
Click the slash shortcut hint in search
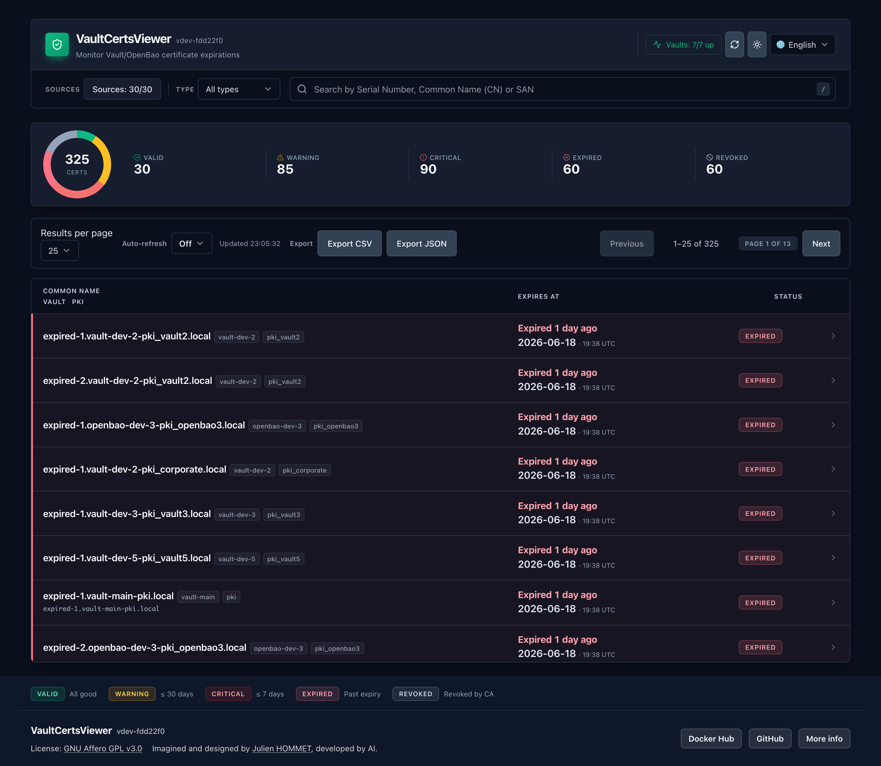823,89
